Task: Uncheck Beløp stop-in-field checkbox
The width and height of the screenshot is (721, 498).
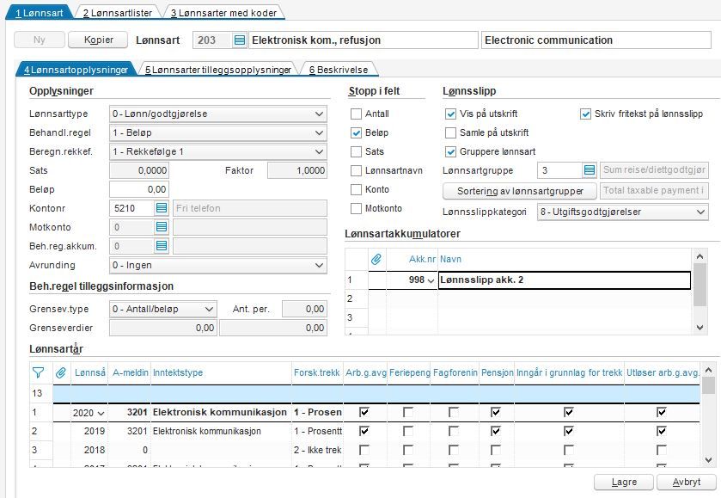Action: [356, 132]
